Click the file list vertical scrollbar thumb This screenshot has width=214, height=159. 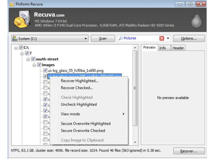(135, 88)
